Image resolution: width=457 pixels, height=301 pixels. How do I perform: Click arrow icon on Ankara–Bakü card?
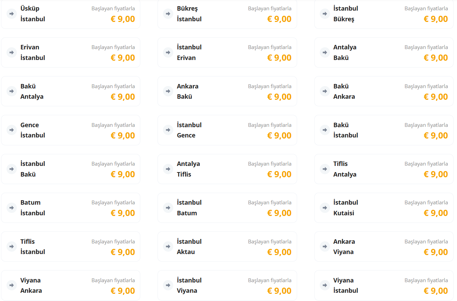(168, 91)
